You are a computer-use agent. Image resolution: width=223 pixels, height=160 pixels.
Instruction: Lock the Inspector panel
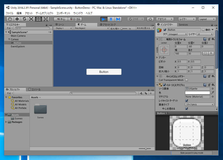[x=212, y=25]
